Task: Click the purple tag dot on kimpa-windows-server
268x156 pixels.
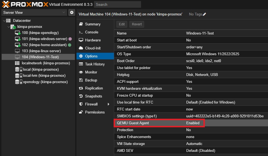Action: tap(70, 39)
